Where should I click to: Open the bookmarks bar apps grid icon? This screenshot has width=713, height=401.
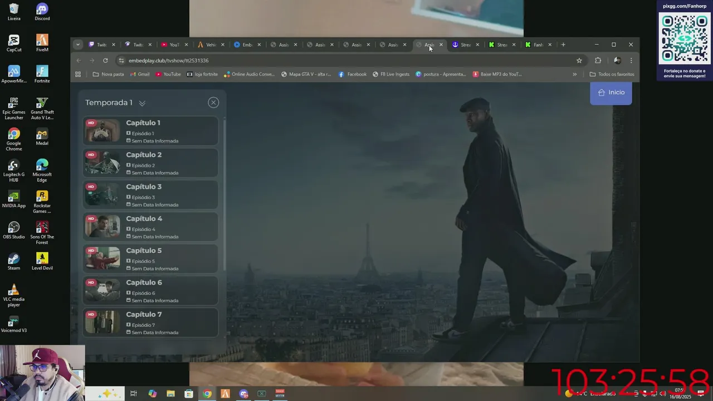78,74
